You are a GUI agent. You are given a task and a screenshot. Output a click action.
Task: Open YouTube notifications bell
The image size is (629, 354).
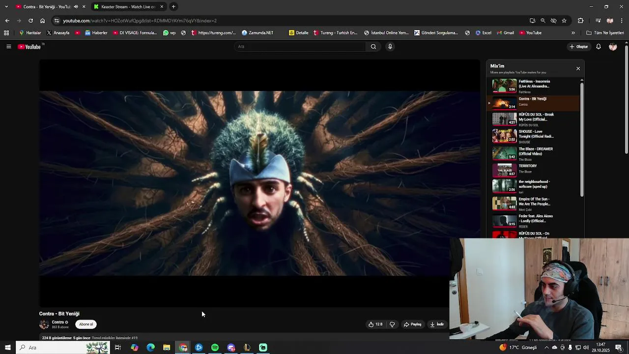click(599, 47)
